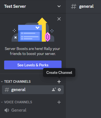Click the plus icon beside Text Channels

59,82
